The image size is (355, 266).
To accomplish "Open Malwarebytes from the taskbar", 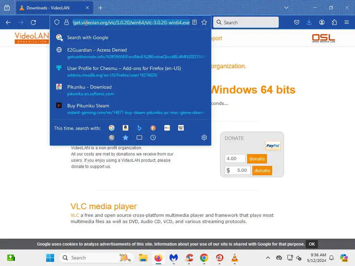I will pos(173,258).
